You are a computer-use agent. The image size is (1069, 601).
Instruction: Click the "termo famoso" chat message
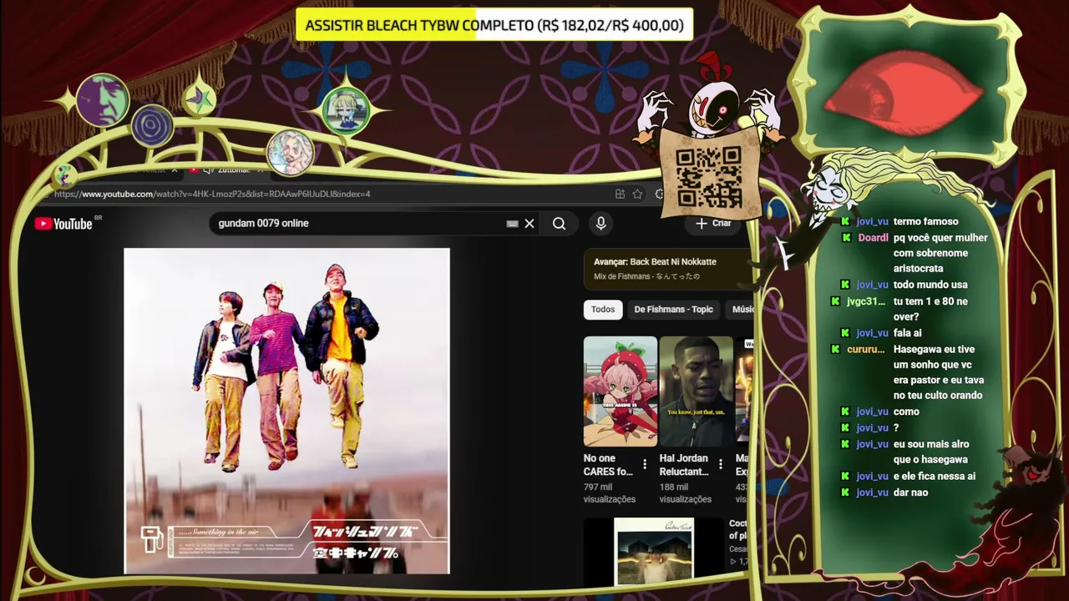925,221
